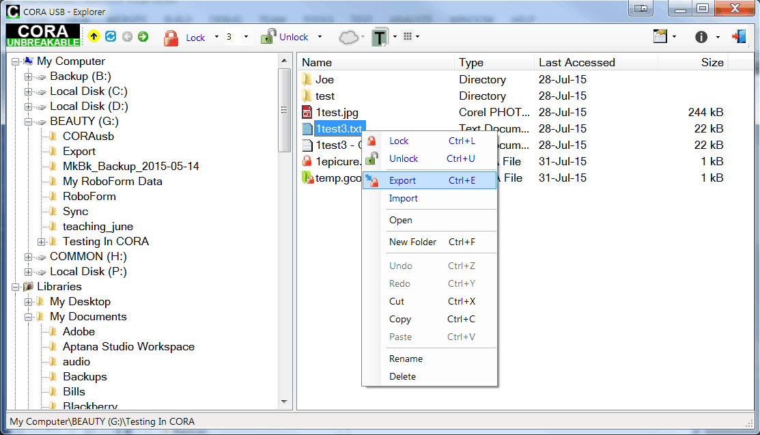Expand the Local Disk (C:) node
Viewport: 760px width, 435px height.
29,92
